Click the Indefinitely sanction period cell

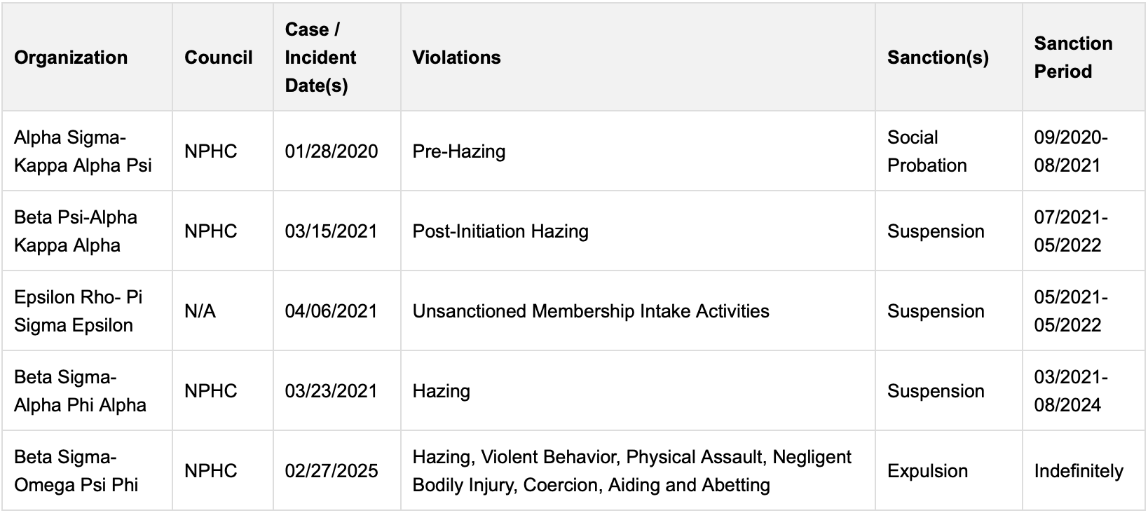[x=1078, y=471]
